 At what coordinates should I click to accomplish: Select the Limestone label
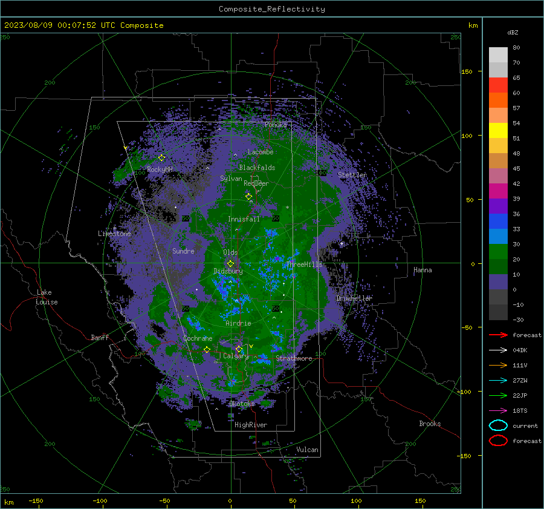pyautogui.click(x=114, y=234)
